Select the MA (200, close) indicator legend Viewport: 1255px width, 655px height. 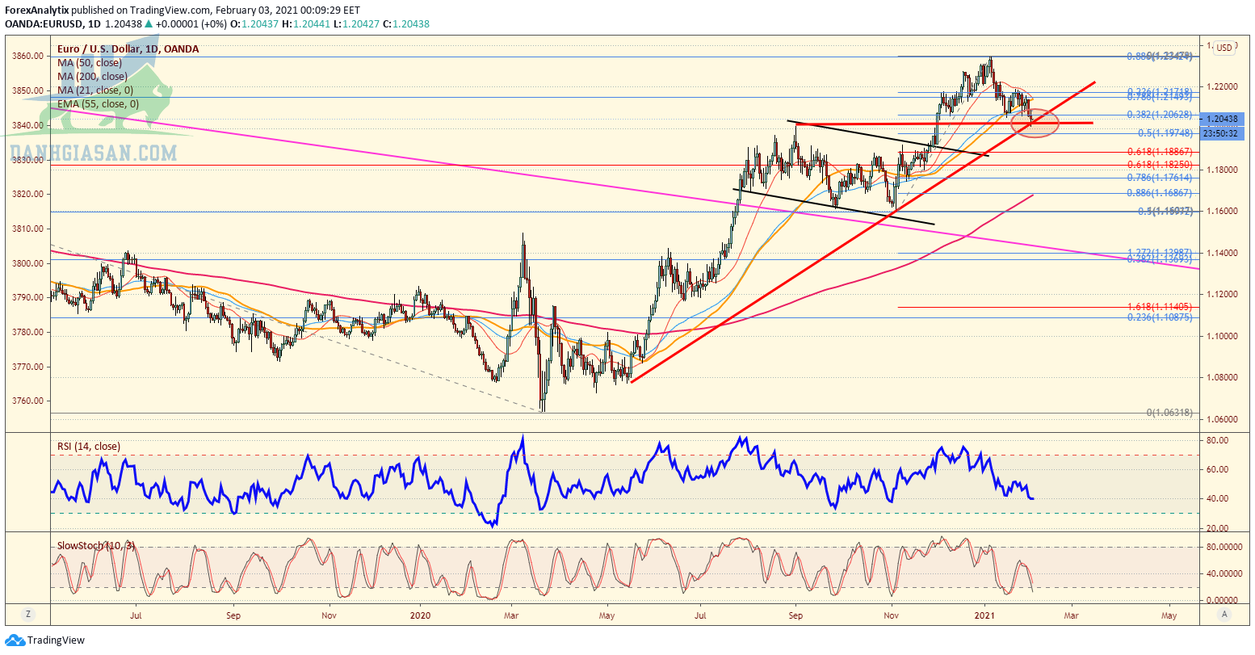(92, 76)
